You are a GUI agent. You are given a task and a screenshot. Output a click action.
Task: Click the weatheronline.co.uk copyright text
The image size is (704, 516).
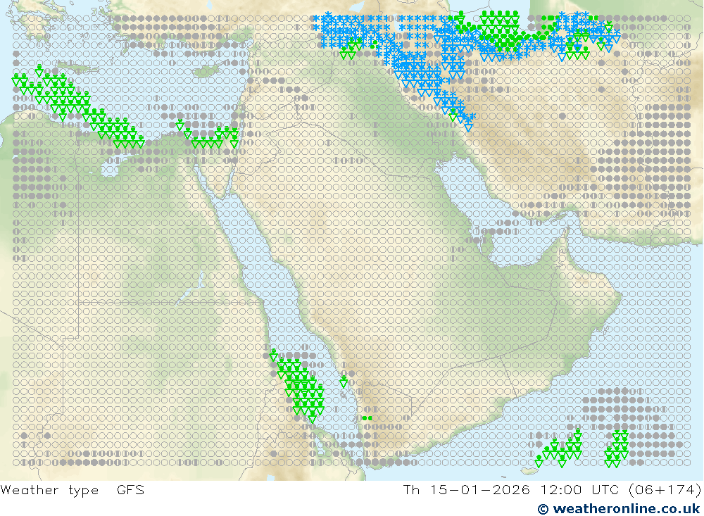[619, 509]
